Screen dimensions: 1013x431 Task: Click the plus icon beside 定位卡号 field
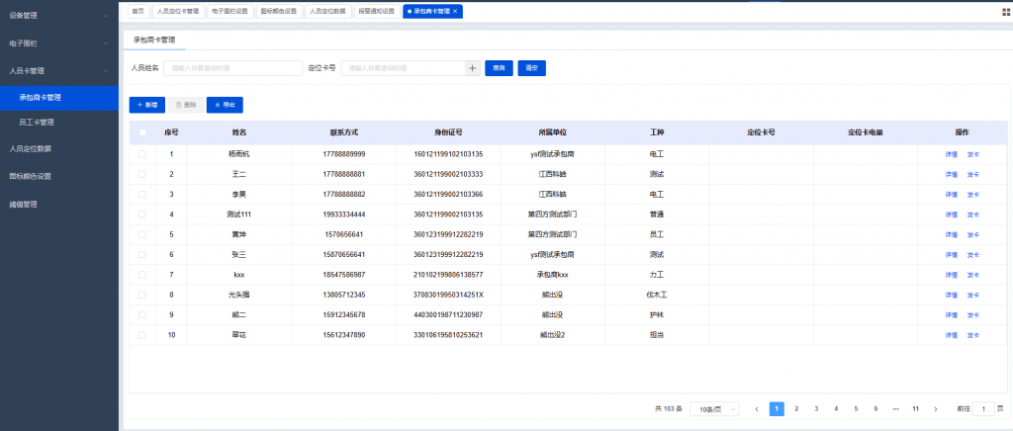473,68
